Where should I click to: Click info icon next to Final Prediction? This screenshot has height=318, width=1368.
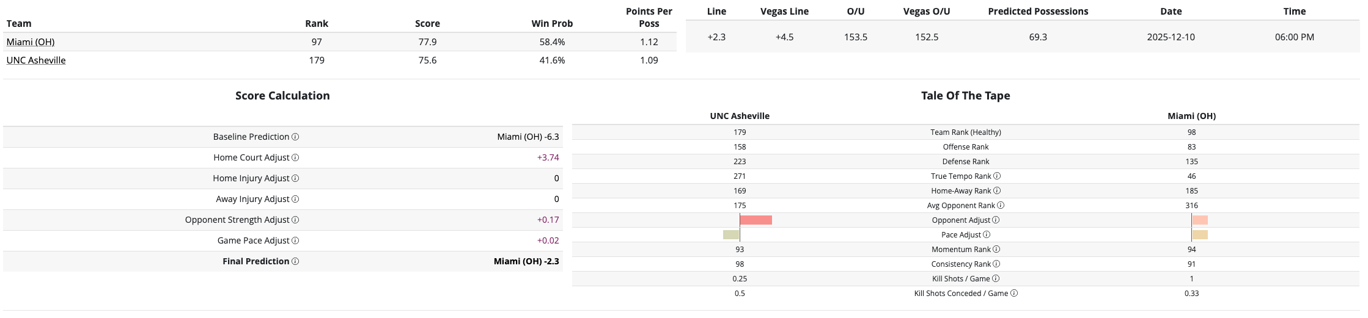(x=295, y=261)
